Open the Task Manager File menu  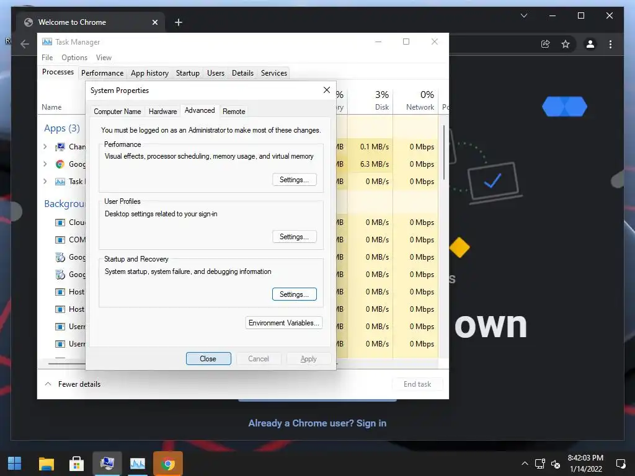[x=47, y=58]
